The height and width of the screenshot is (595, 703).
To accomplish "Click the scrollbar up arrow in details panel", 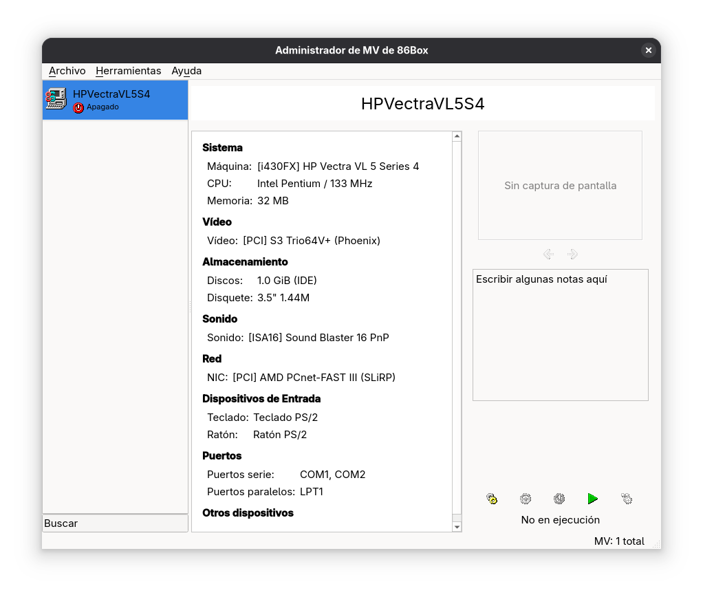I will (457, 136).
